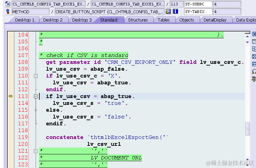Click the blue information icon in header
The image size is (256, 168).
175,11
